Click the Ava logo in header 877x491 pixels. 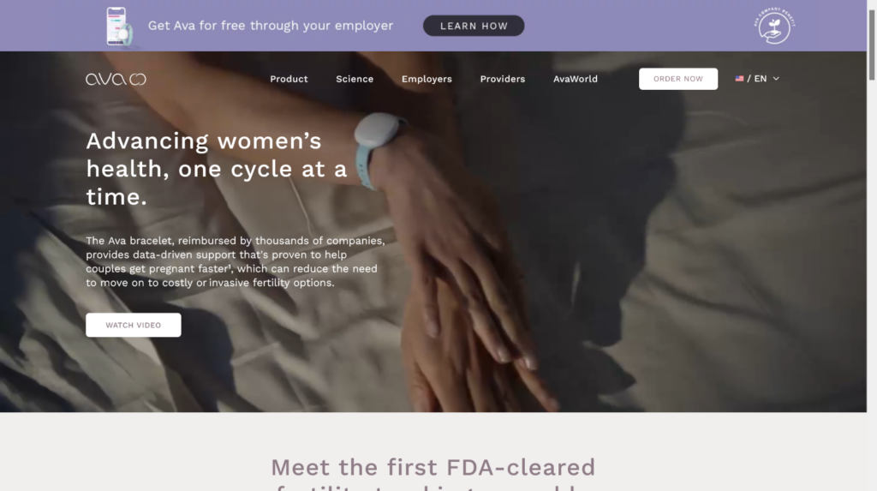click(x=116, y=80)
